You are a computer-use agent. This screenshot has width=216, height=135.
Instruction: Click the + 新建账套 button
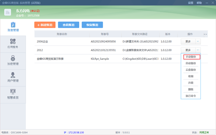(x=45, y=25)
